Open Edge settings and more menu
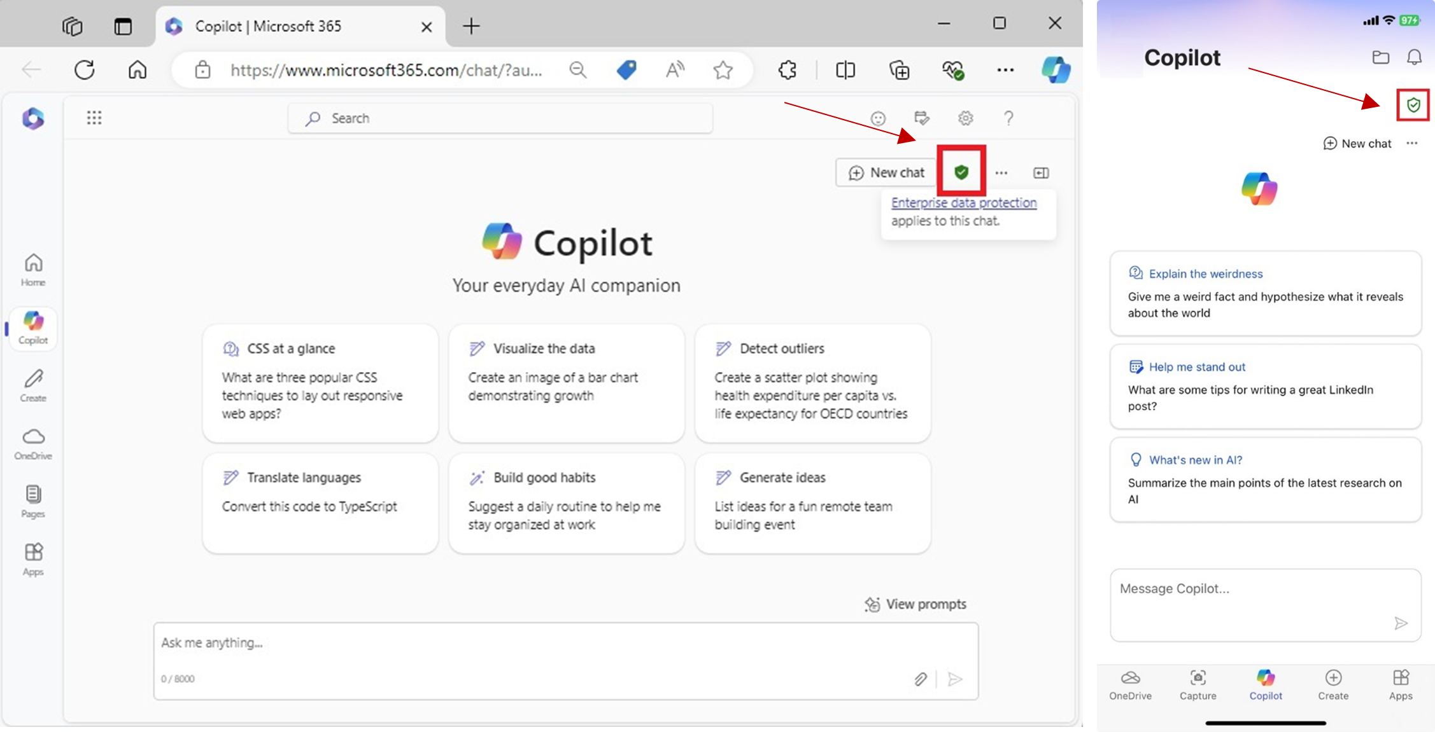The image size is (1435, 732). pos(1005,69)
